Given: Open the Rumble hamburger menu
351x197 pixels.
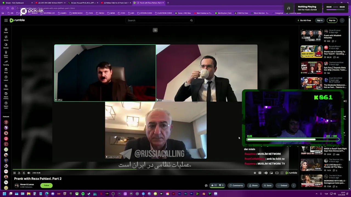Looking at the screenshot, I should (x=6, y=20).
